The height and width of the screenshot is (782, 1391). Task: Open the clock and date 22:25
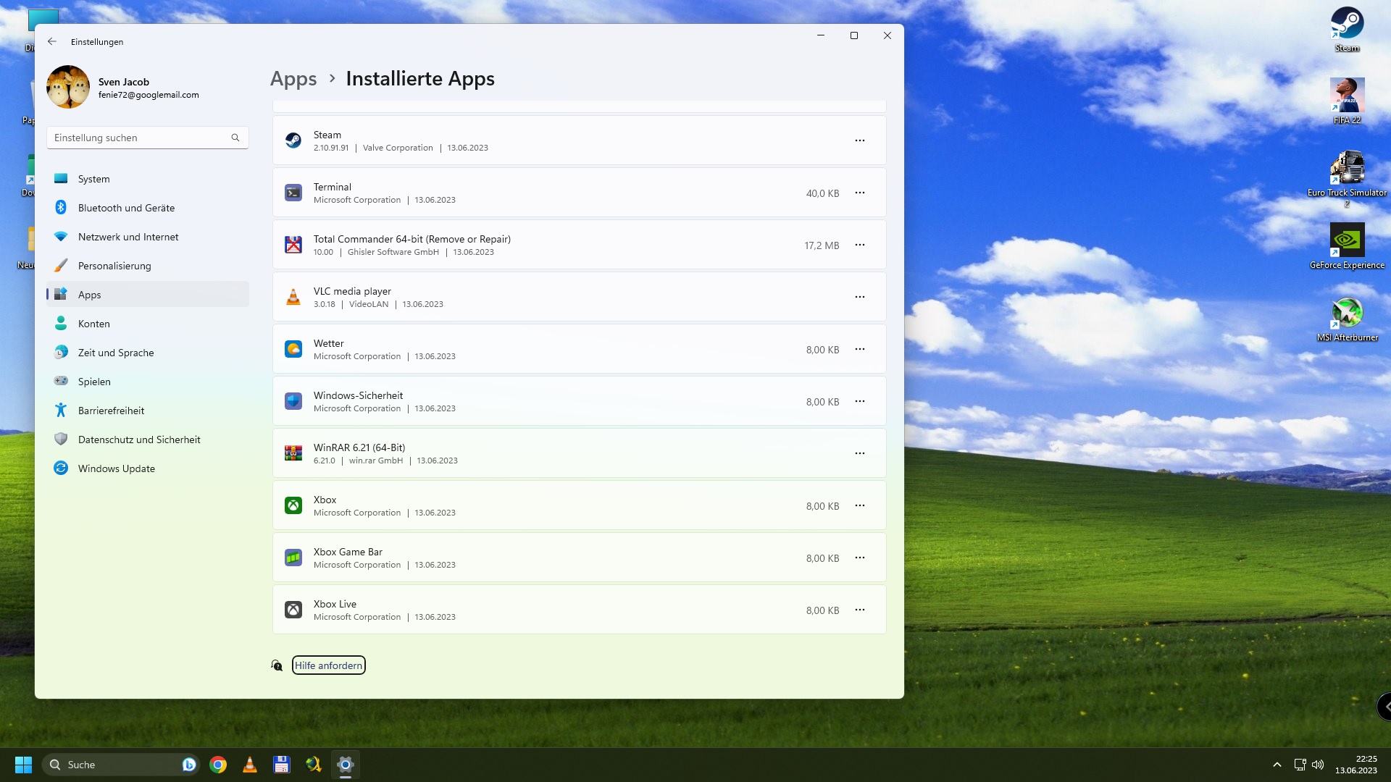click(1356, 765)
